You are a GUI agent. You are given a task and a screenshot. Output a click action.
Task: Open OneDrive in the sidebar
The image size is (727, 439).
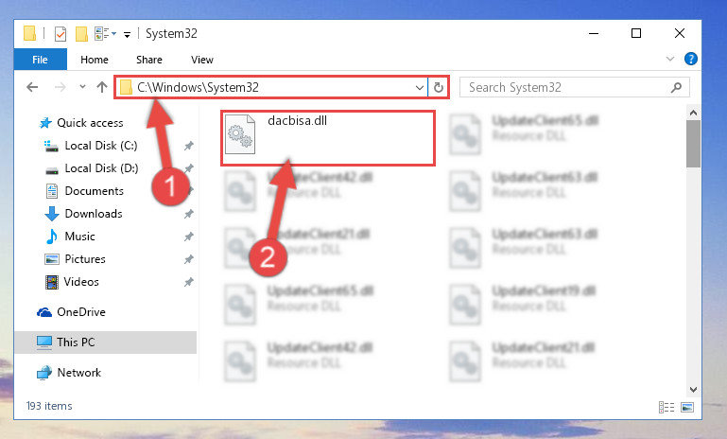click(x=81, y=312)
